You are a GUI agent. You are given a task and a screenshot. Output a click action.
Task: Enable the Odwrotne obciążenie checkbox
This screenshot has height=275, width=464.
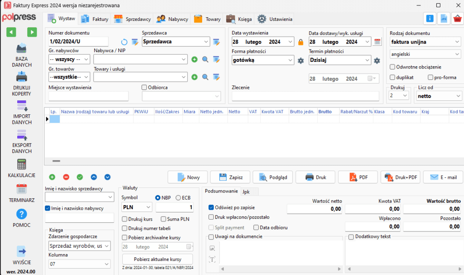coord(392,67)
